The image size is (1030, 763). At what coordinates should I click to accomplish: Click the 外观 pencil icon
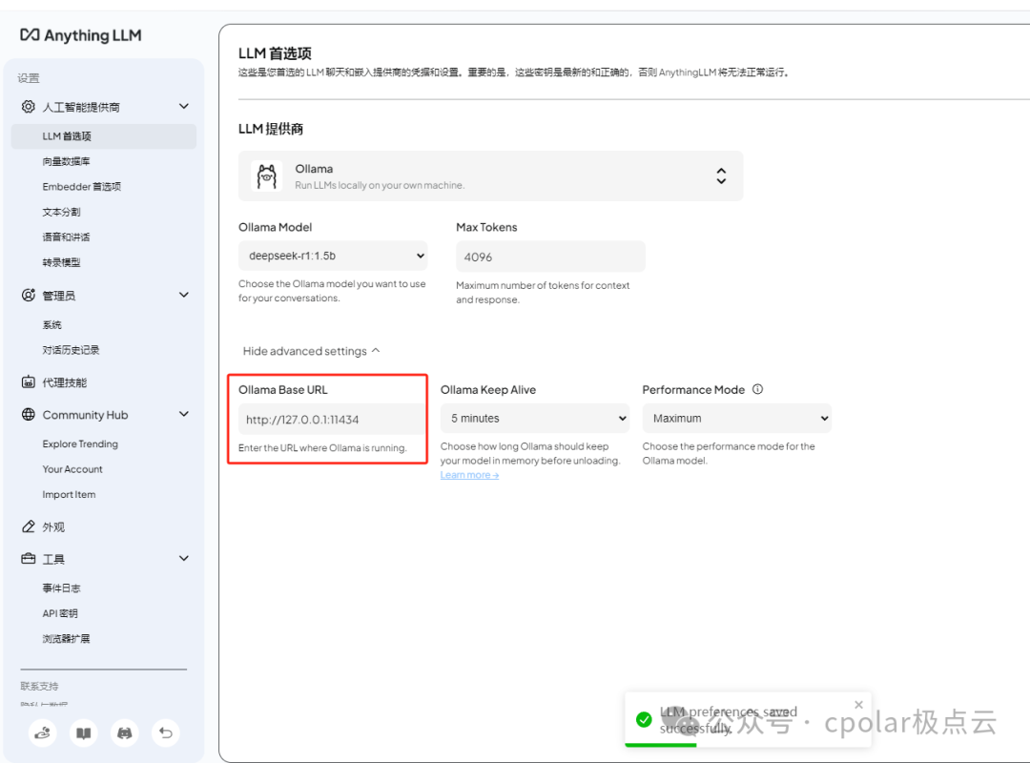tap(29, 526)
